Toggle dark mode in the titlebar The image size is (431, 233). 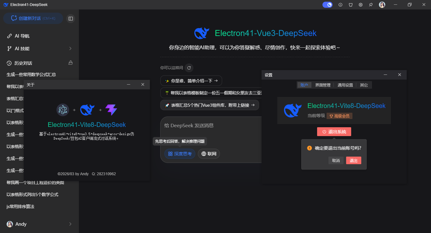tap(327, 5)
